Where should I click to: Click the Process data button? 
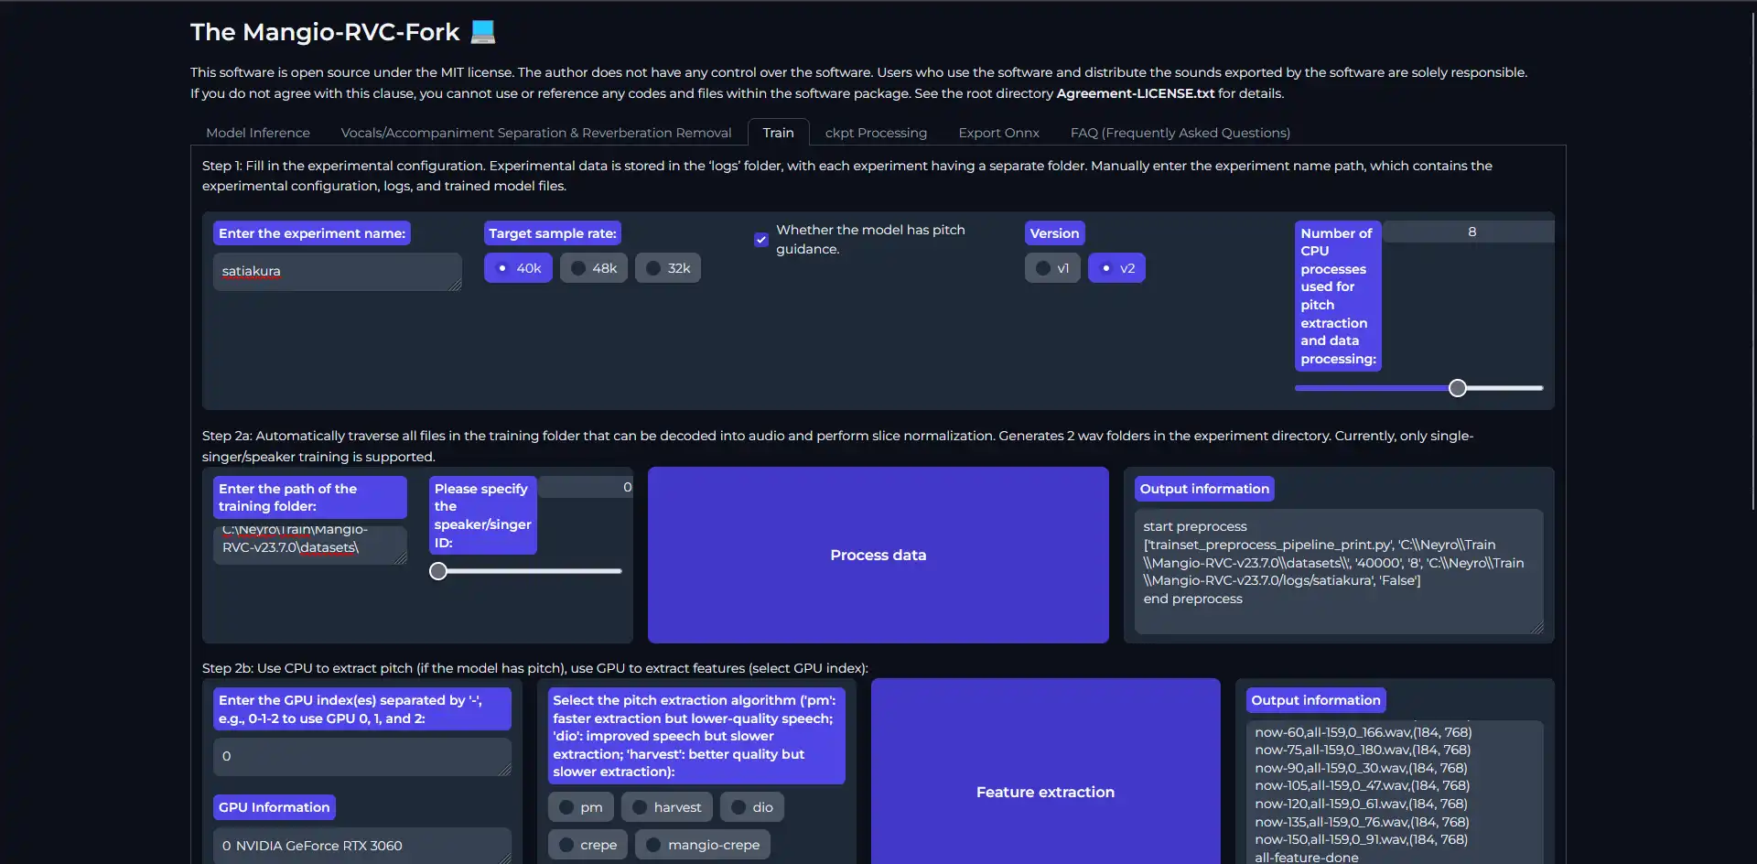(878, 556)
